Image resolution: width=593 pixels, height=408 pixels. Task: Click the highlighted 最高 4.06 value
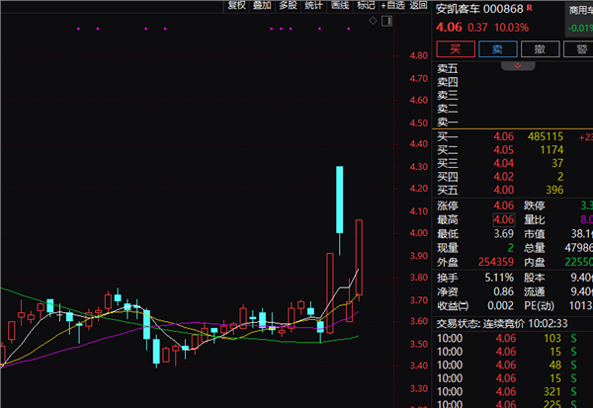click(503, 219)
